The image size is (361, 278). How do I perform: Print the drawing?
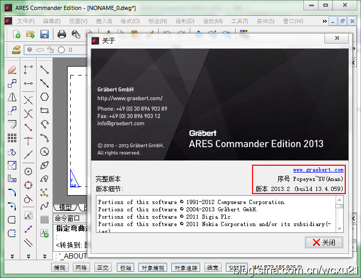pyautogui.click(x=62, y=34)
